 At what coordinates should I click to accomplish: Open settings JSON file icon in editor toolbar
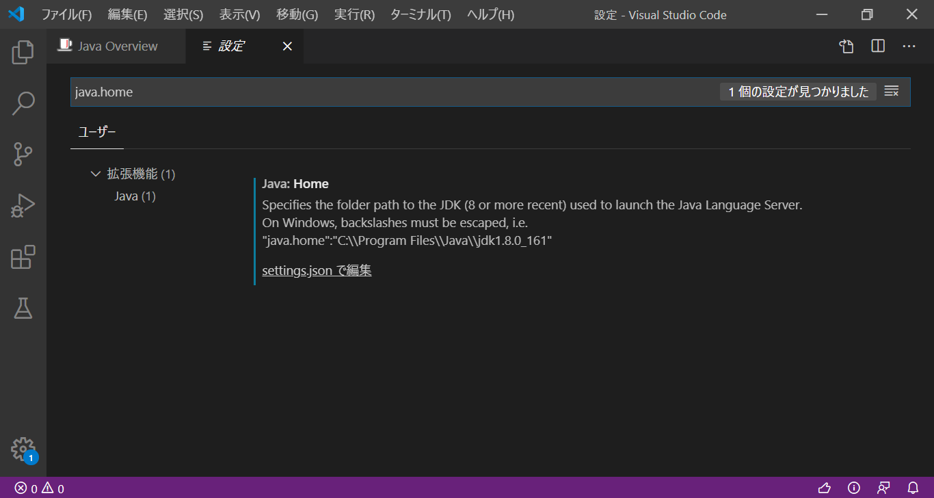tap(846, 46)
